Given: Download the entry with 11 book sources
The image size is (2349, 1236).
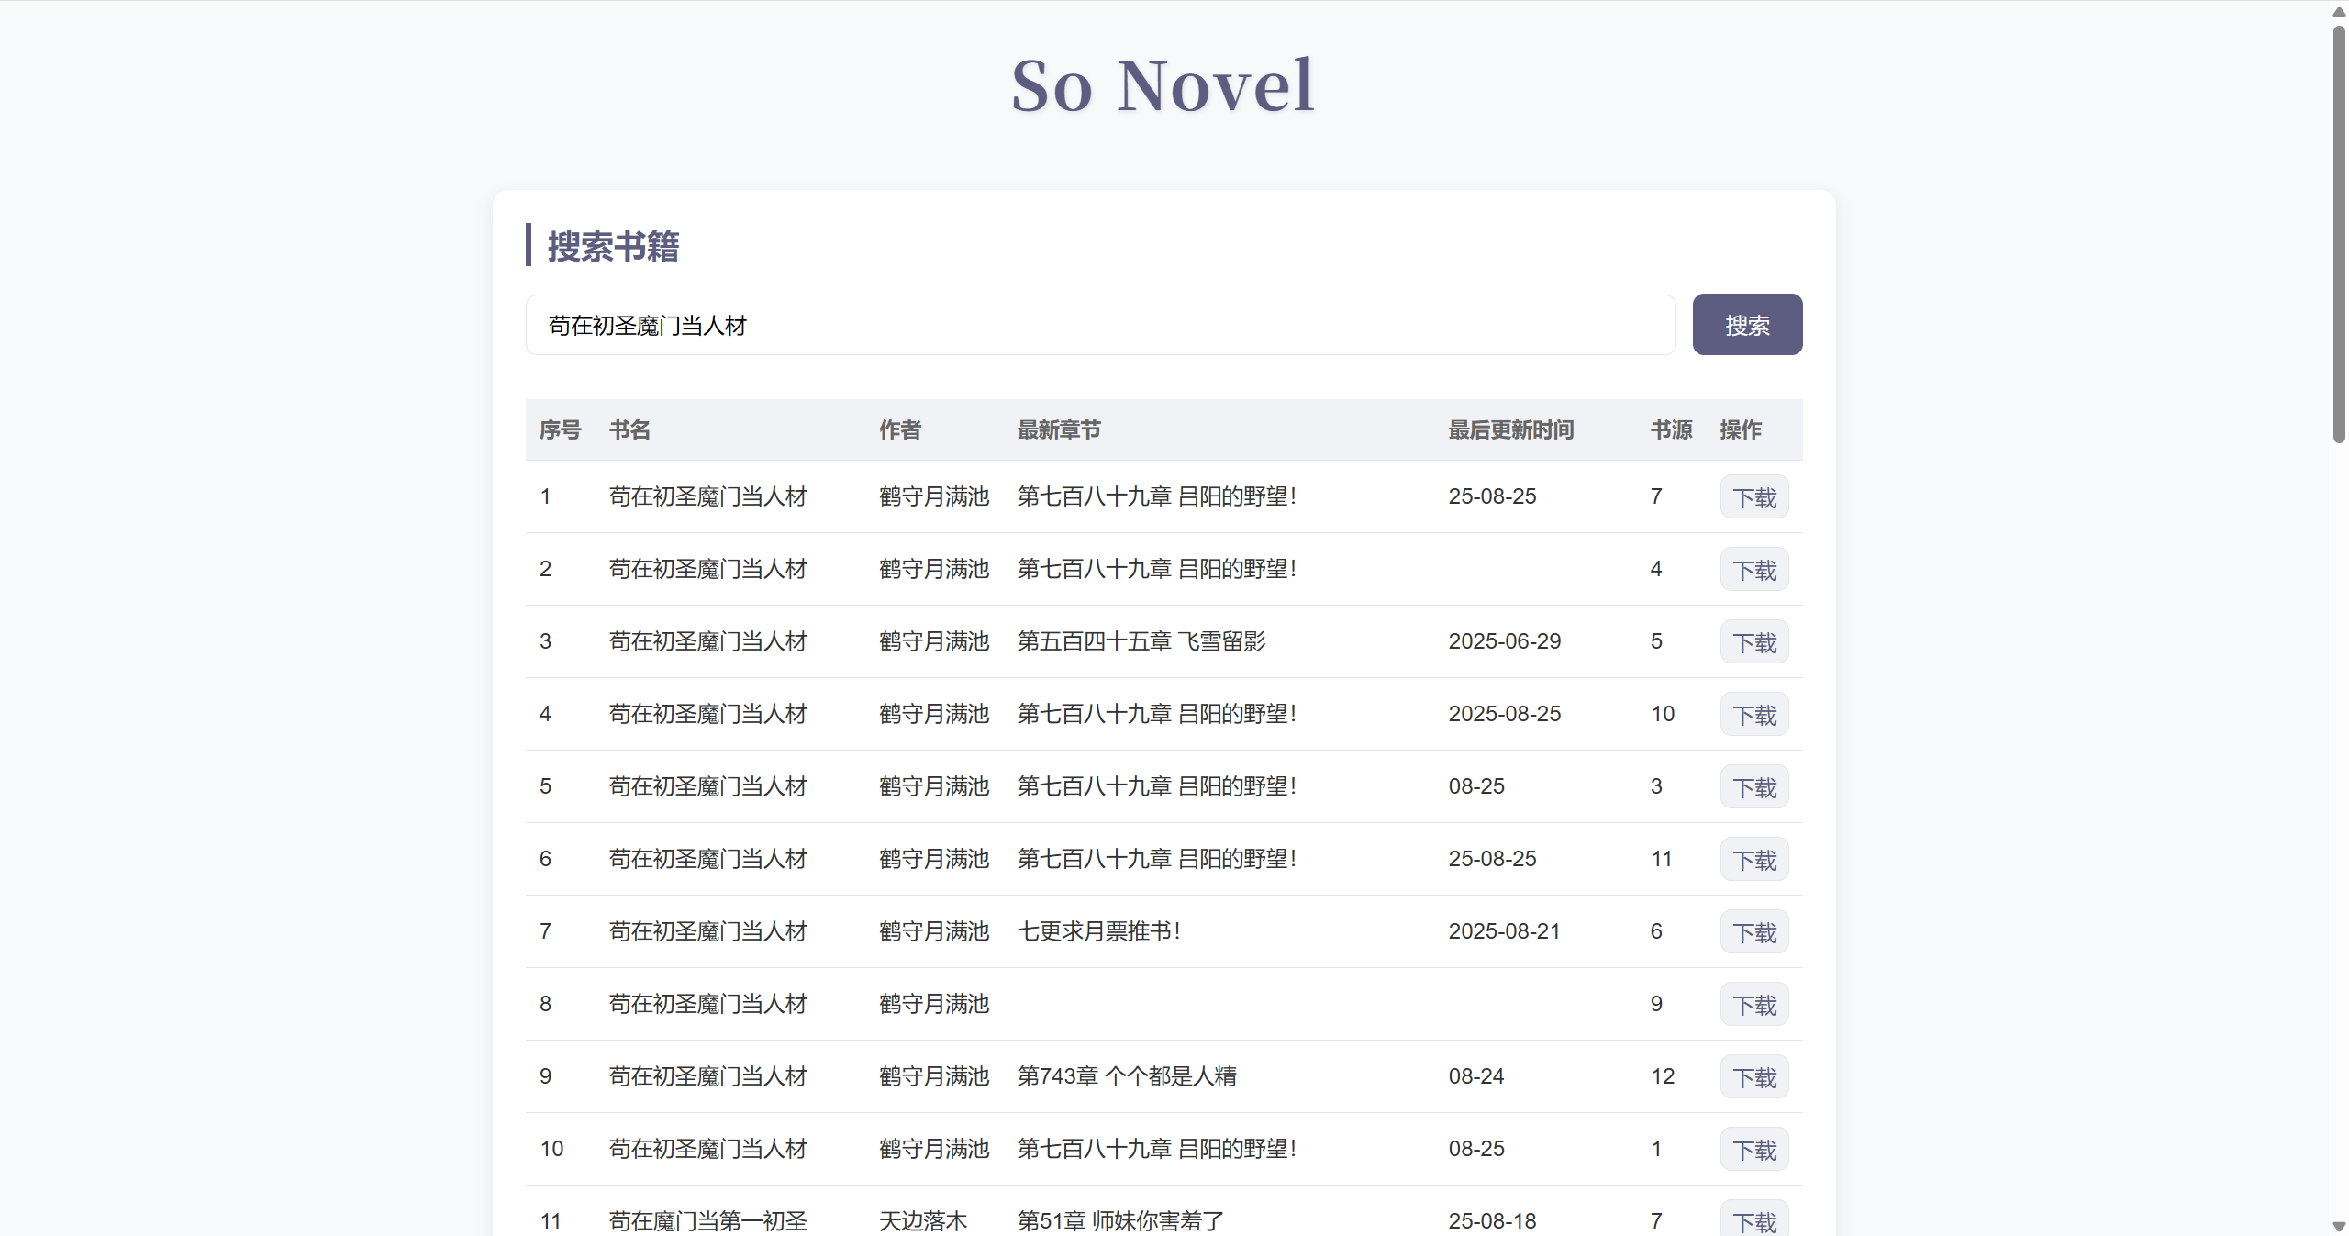Looking at the screenshot, I should click(x=1753, y=858).
